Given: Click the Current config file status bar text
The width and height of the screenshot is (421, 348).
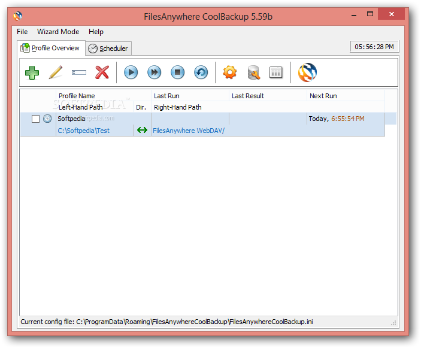Looking at the screenshot, I should pos(166,322).
